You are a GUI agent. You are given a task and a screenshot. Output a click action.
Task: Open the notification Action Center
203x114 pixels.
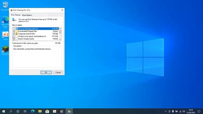[199, 111]
